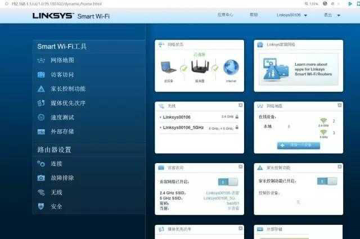Screen dimensions: 360x239
Task: Open the 无线 widget's corner button
Action: (240, 105)
